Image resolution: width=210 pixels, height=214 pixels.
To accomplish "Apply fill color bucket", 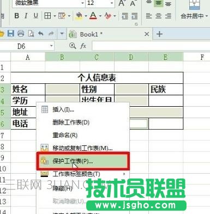I will [x=79, y=16].
